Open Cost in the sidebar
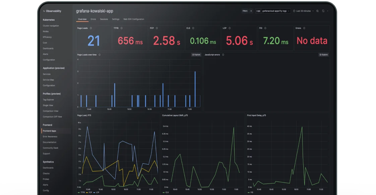 tap(45, 43)
